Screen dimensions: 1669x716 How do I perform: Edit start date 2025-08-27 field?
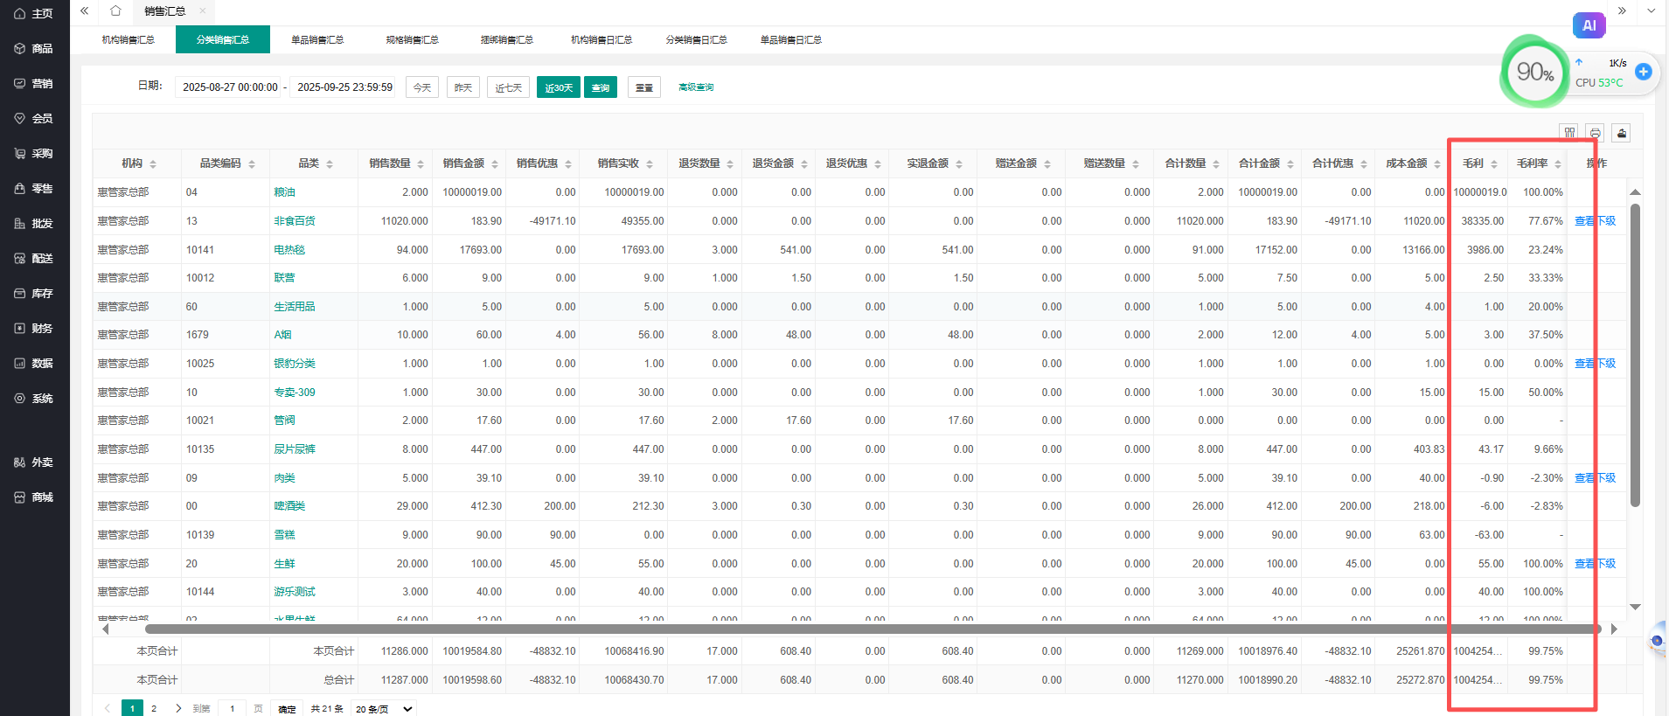click(x=230, y=87)
